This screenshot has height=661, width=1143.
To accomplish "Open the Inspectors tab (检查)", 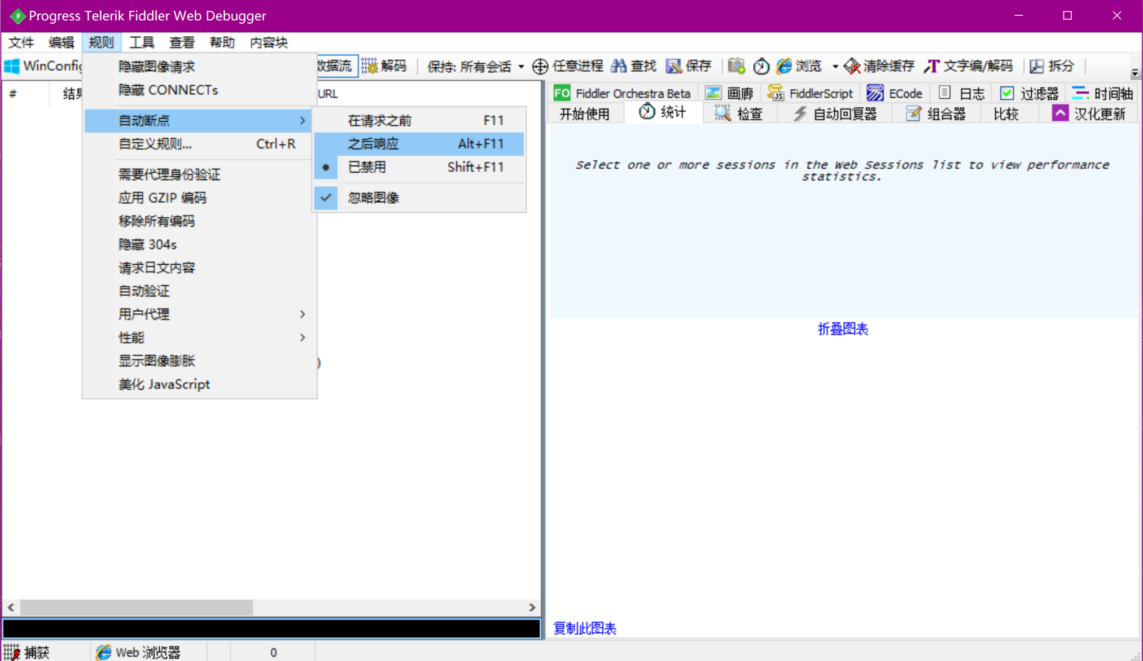I will [739, 113].
